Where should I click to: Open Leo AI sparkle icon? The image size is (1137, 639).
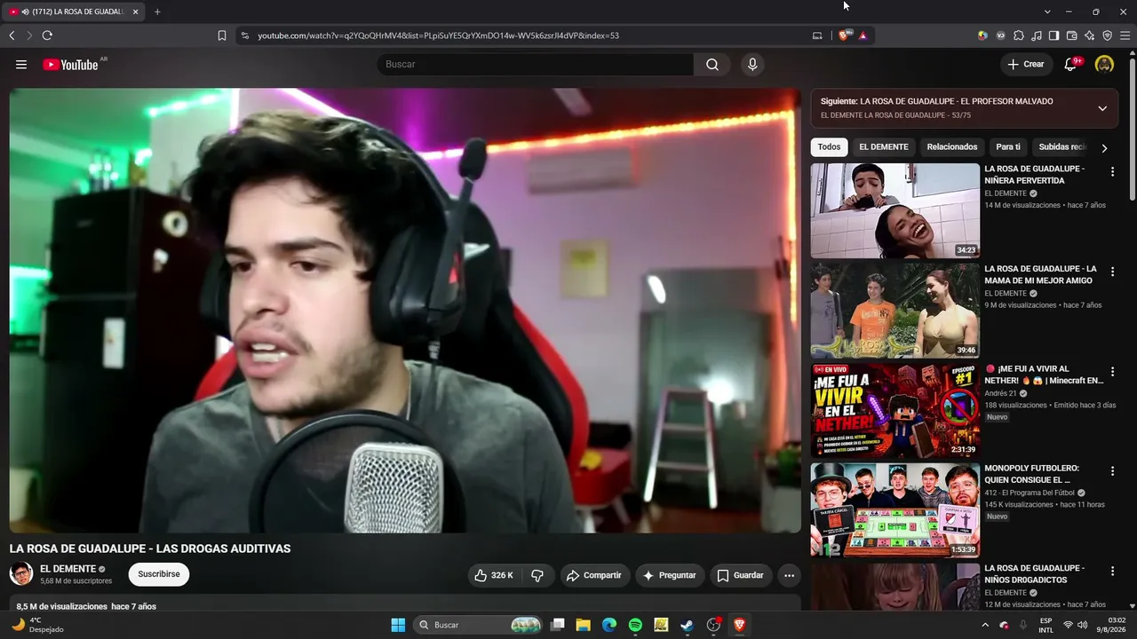click(x=1089, y=35)
